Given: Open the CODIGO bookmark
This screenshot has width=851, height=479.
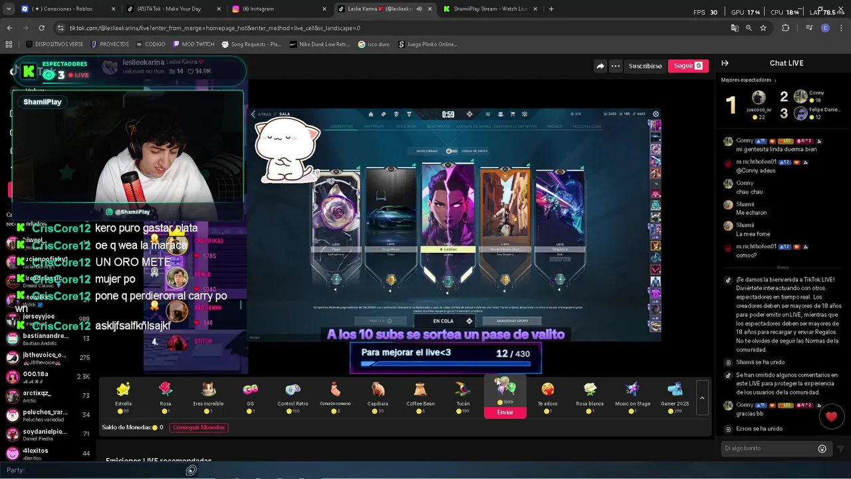Looking at the screenshot, I should (x=150, y=44).
